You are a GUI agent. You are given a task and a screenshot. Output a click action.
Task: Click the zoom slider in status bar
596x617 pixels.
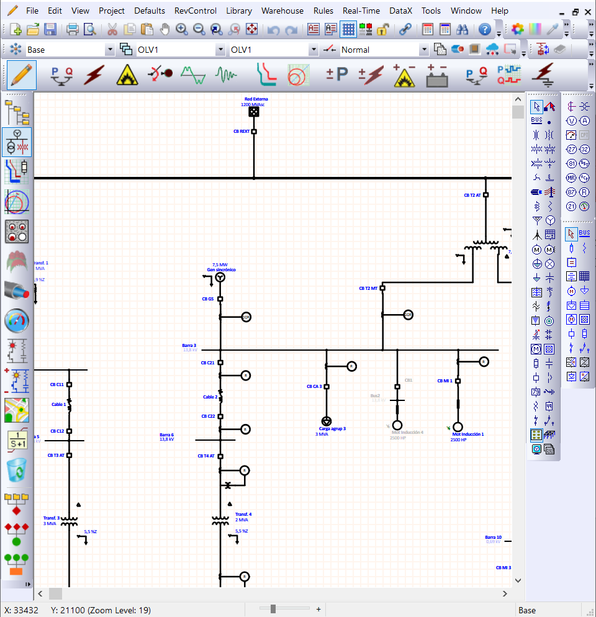click(x=273, y=609)
